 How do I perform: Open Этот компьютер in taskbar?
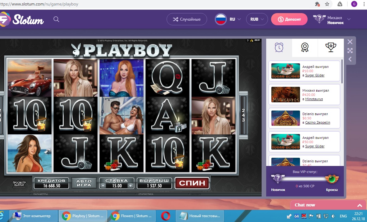tap(34, 216)
